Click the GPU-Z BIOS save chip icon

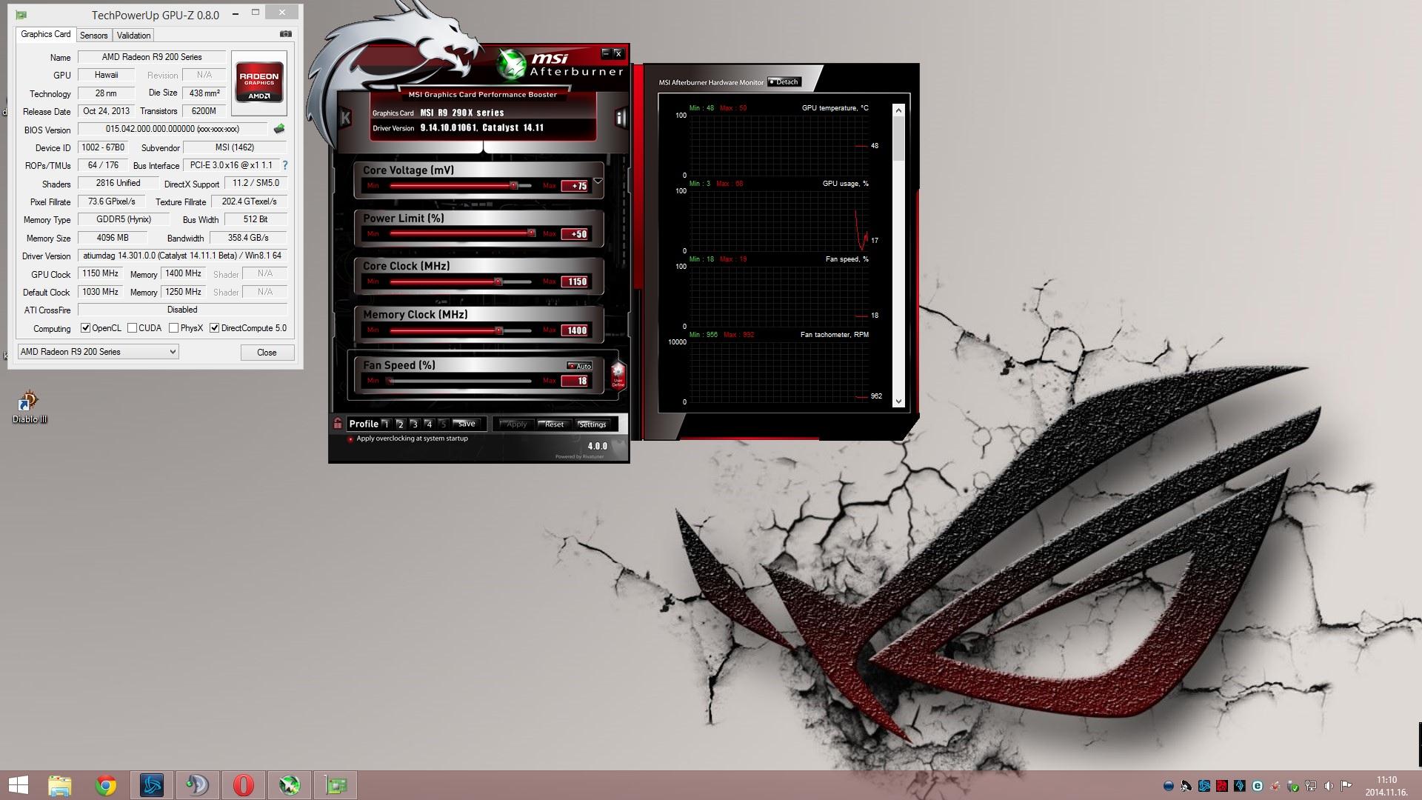(279, 129)
